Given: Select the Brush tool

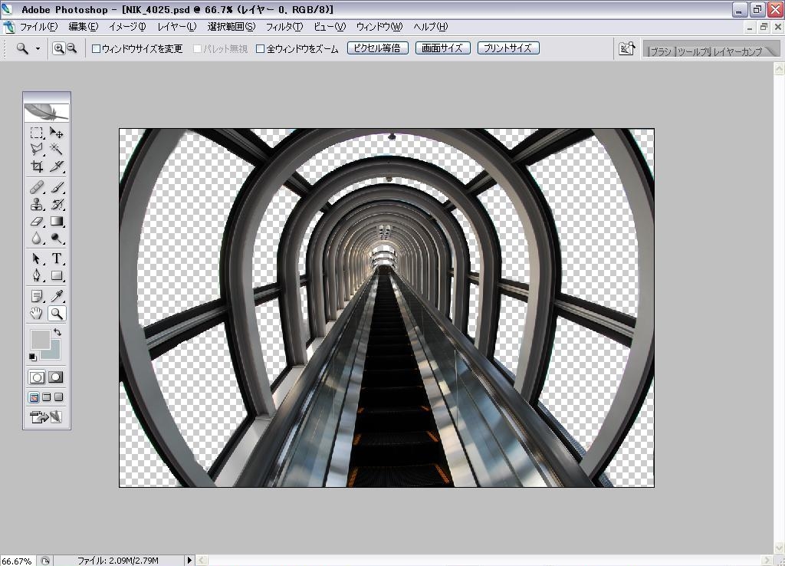Looking at the screenshot, I should (x=57, y=187).
